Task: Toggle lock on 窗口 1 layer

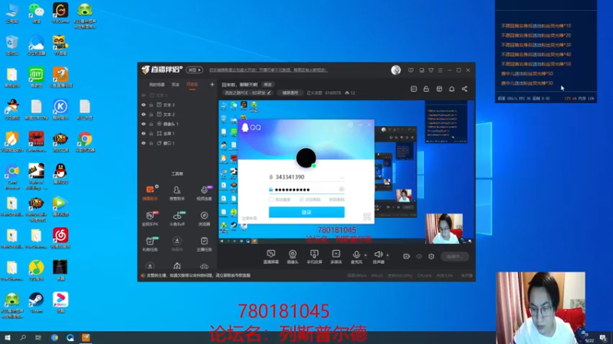Action: [x=151, y=143]
